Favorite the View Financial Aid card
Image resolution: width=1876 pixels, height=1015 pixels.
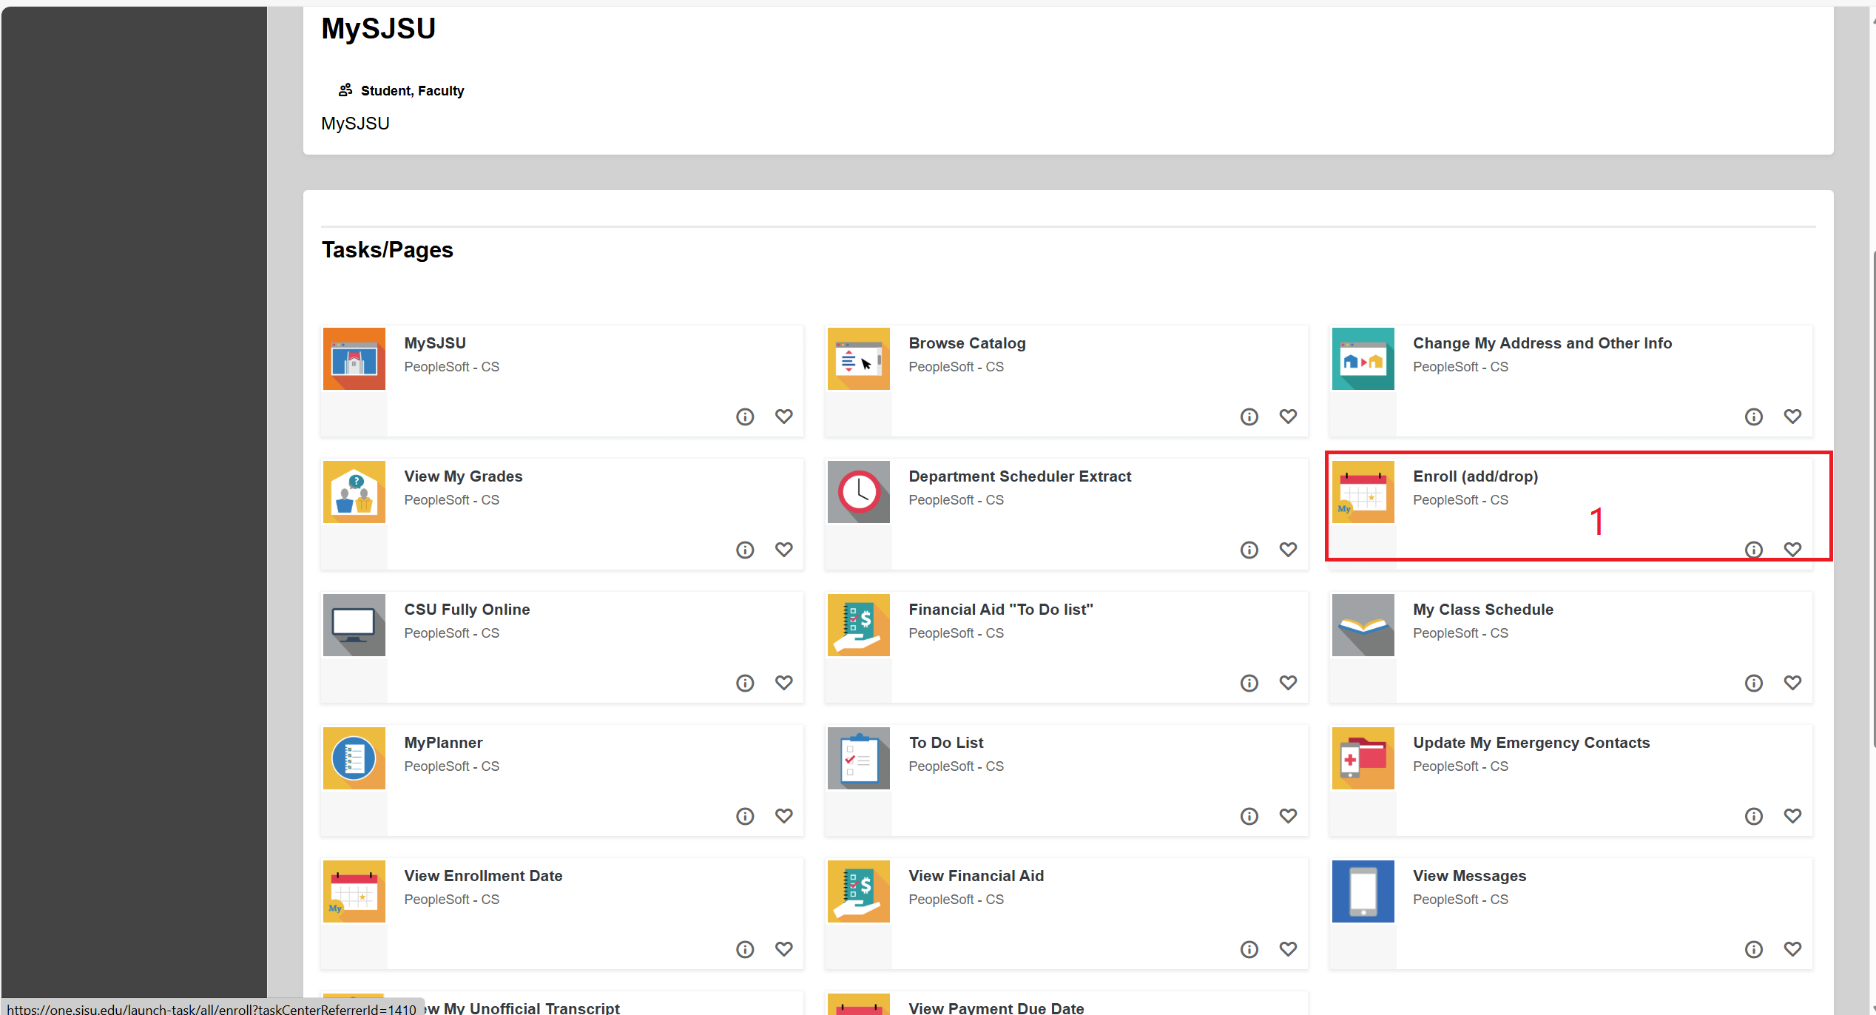(x=1289, y=949)
